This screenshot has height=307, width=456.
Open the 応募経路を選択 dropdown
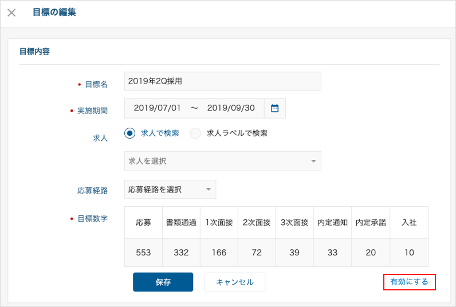170,190
